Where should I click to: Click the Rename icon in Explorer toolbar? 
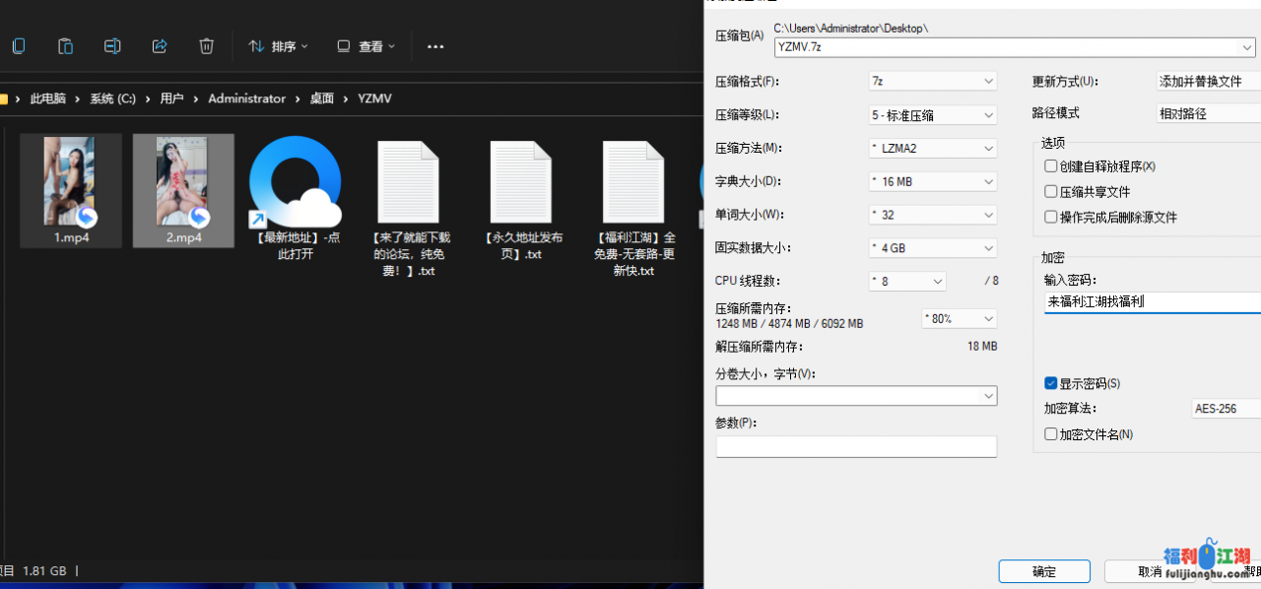point(112,46)
